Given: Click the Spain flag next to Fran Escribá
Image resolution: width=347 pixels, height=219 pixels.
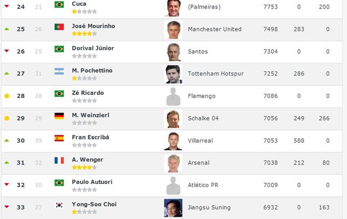Looking at the screenshot, I should 59,138.
